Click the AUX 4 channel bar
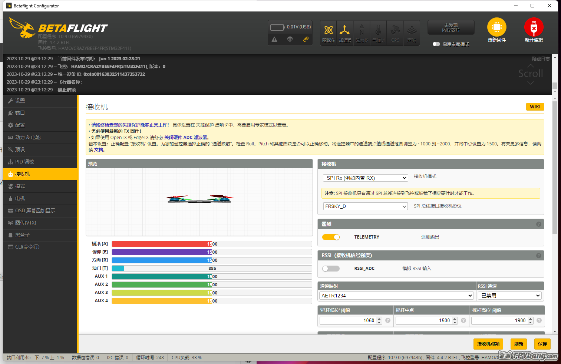This screenshot has height=364, width=561. (212, 301)
